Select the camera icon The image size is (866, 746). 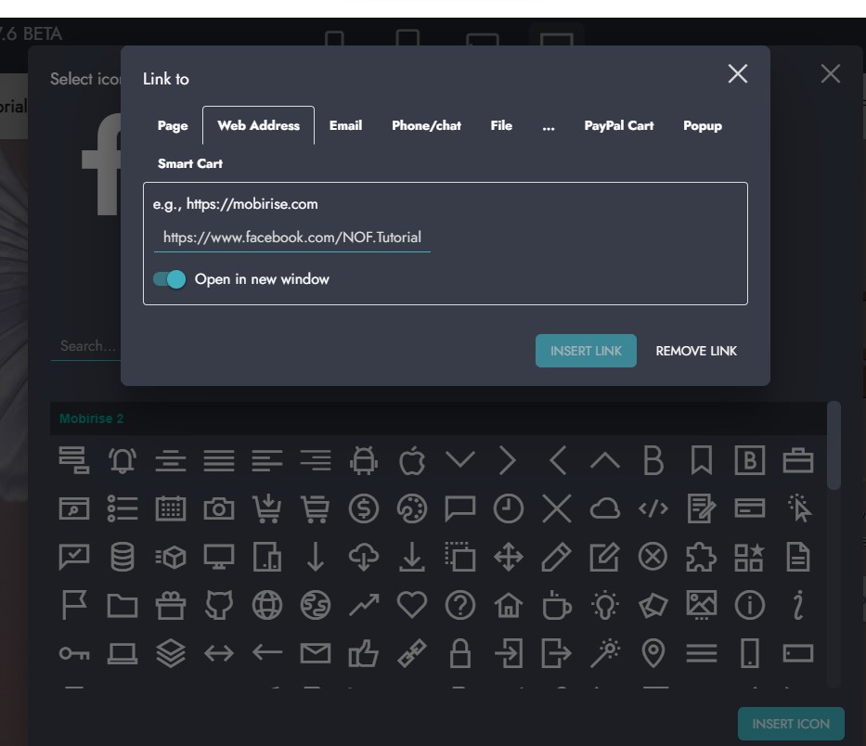[x=219, y=508]
